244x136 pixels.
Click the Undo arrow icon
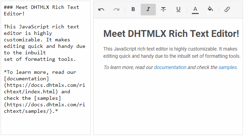[101, 10]
